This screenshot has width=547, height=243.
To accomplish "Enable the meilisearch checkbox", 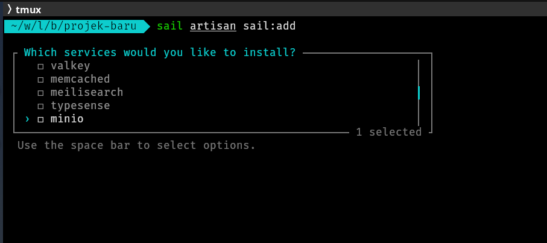I will tap(41, 93).
